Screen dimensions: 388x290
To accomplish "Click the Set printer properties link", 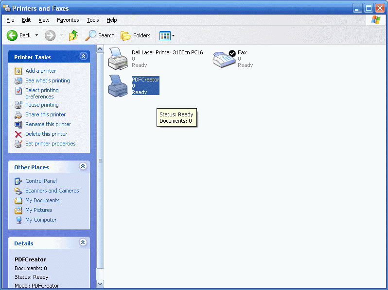I will click(x=51, y=144).
